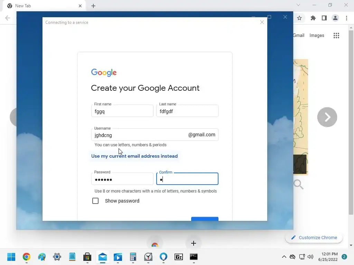The image size is (354, 265).
Task: Bookmark this tab with the star icon
Action: coord(299,18)
